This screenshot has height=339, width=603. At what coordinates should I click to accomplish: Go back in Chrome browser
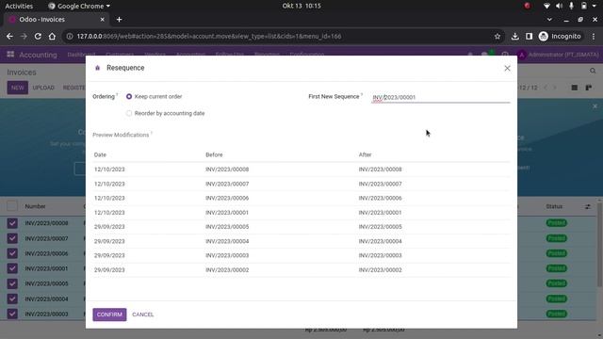pos(9,36)
